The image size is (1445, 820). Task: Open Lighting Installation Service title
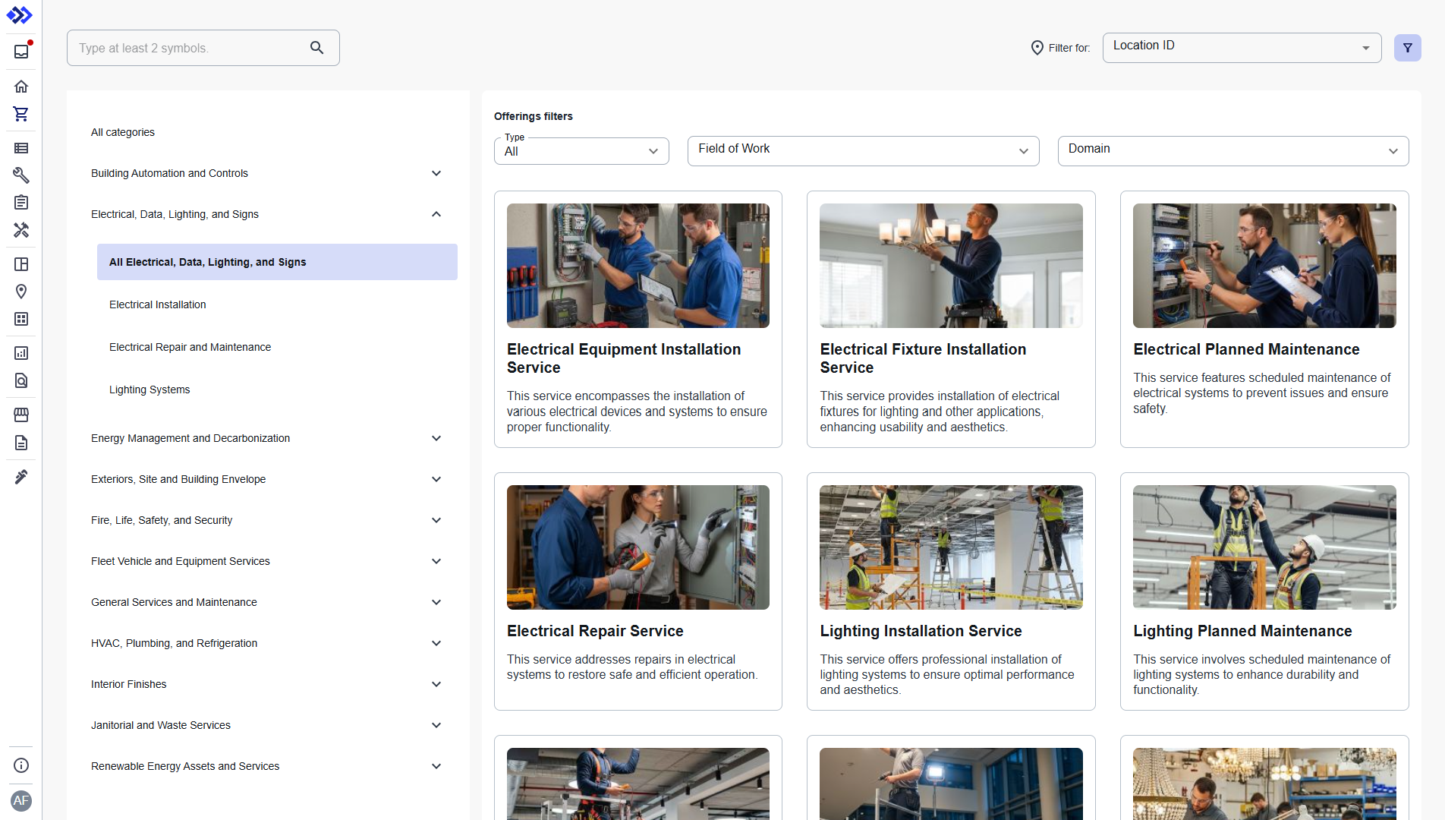tap(921, 631)
